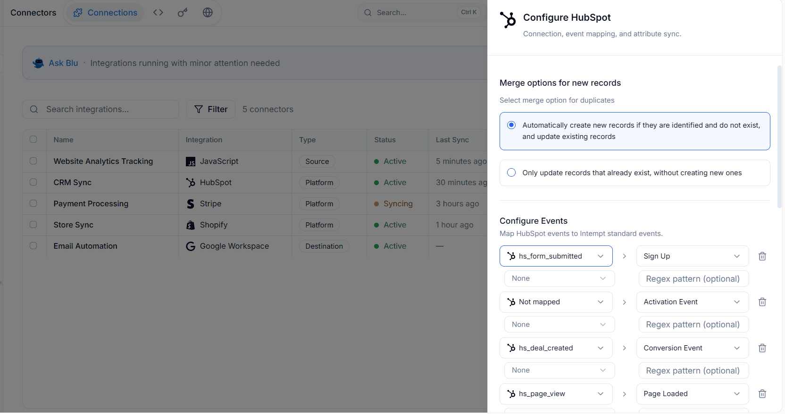
Task: Open the hs_page_view event dropdown
Action: [556, 394]
